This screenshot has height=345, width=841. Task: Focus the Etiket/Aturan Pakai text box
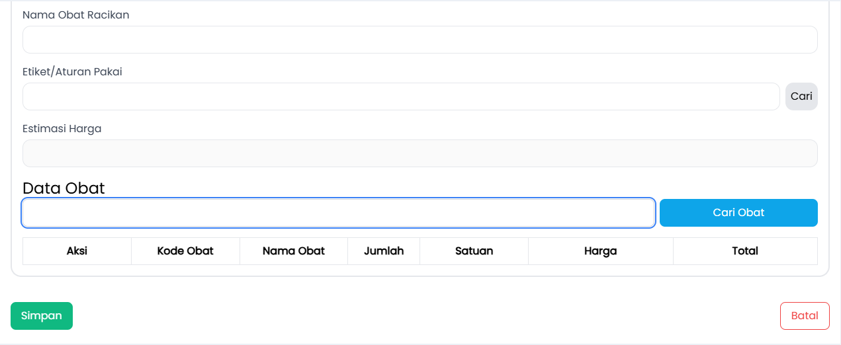pos(401,96)
